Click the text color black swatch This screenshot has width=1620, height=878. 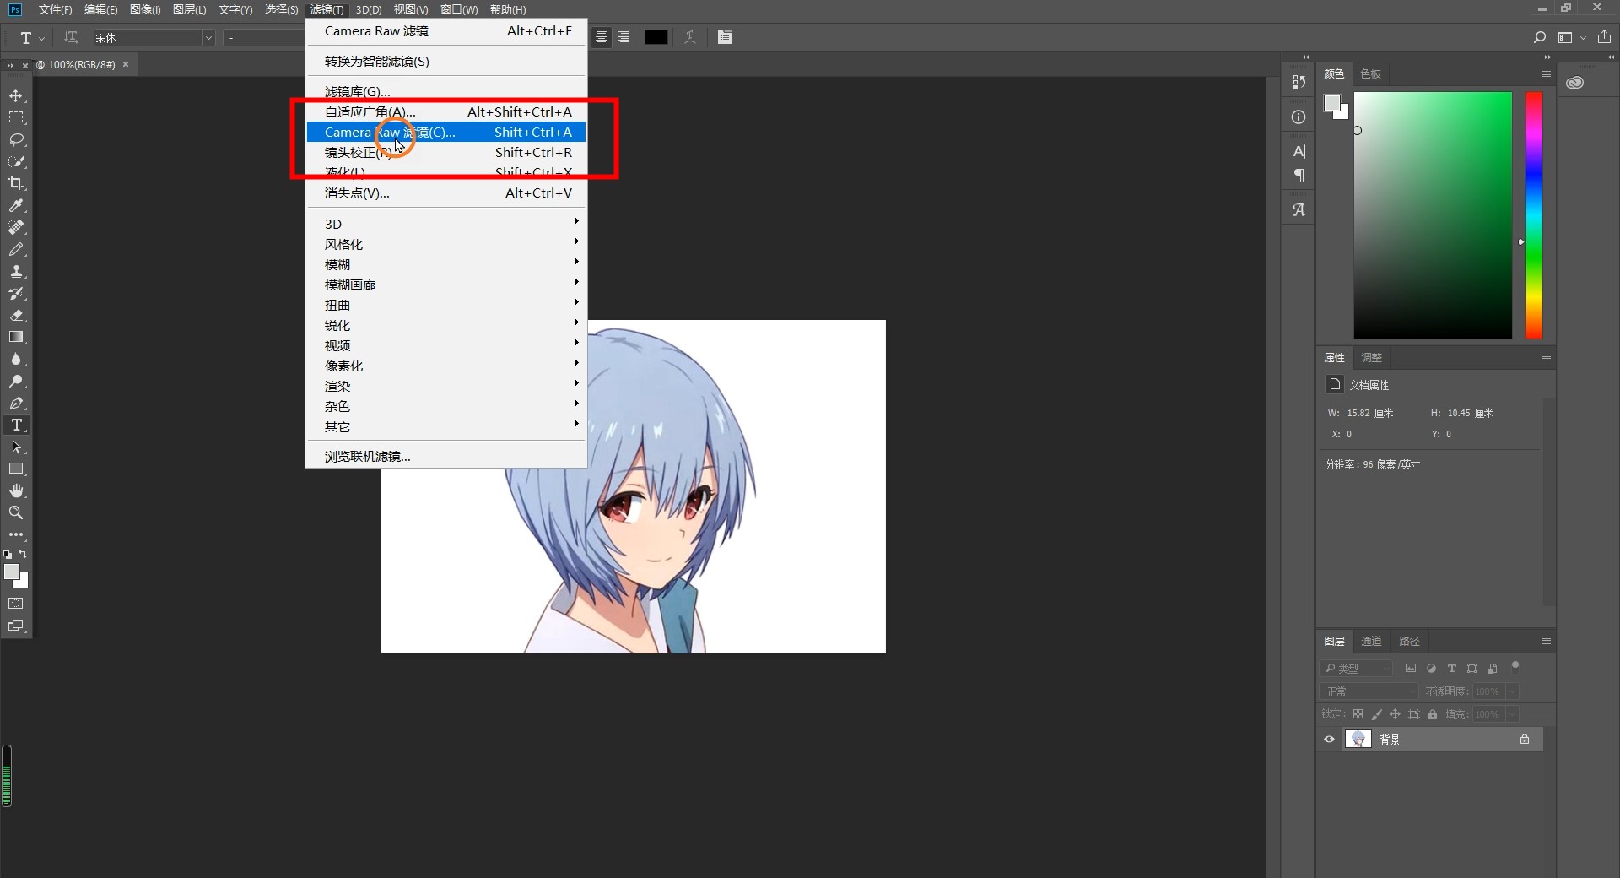[656, 37]
